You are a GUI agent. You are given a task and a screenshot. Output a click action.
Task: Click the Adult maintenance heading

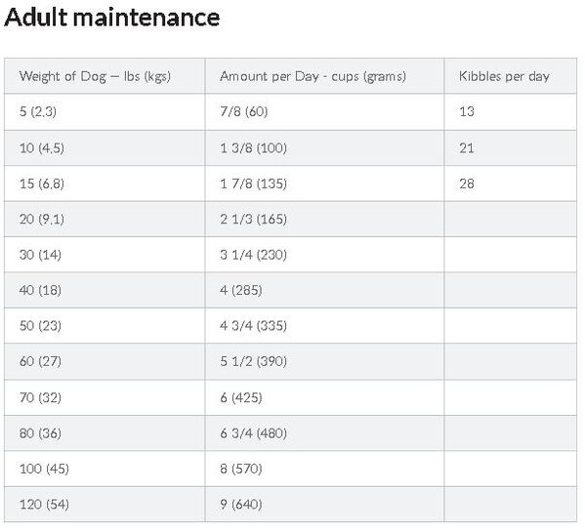112,18
